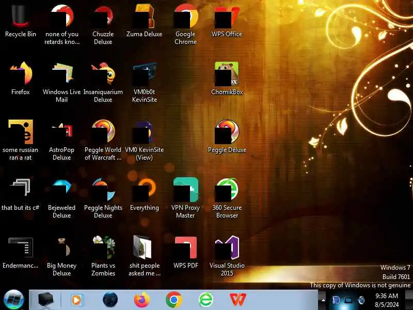Open the 360 Secure Browser desktop icon
Screen dimensions: 413x310
pyautogui.click(x=227, y=198)
